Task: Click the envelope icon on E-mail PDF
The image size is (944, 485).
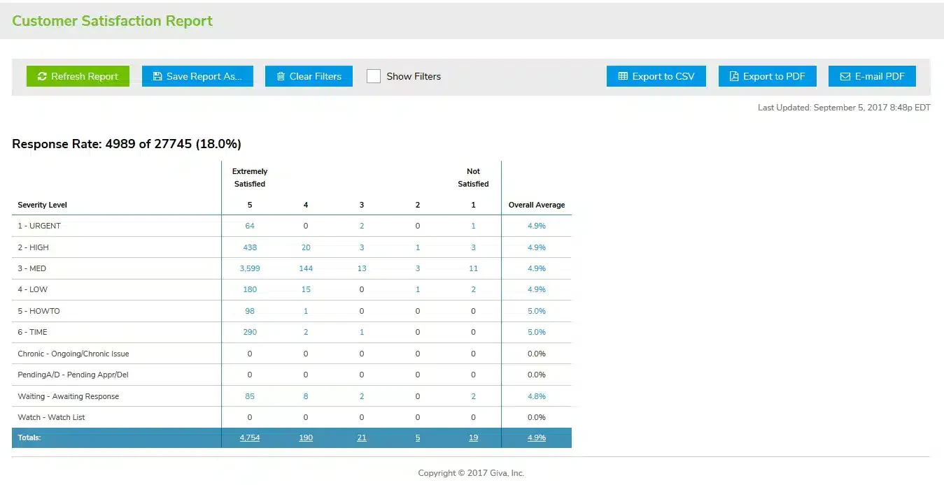Action: click(x=845, y=76)
